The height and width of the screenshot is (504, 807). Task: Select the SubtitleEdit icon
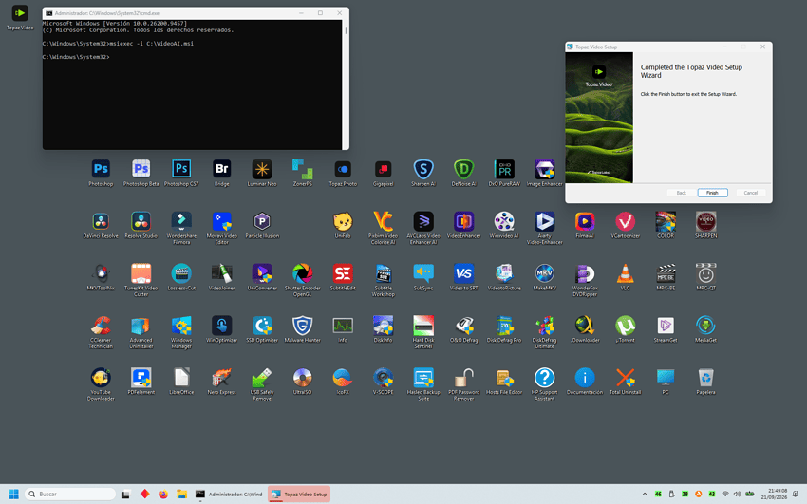[x=343, y=277]
